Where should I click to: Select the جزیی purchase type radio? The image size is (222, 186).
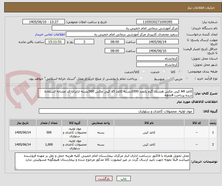tap(187, 78)
